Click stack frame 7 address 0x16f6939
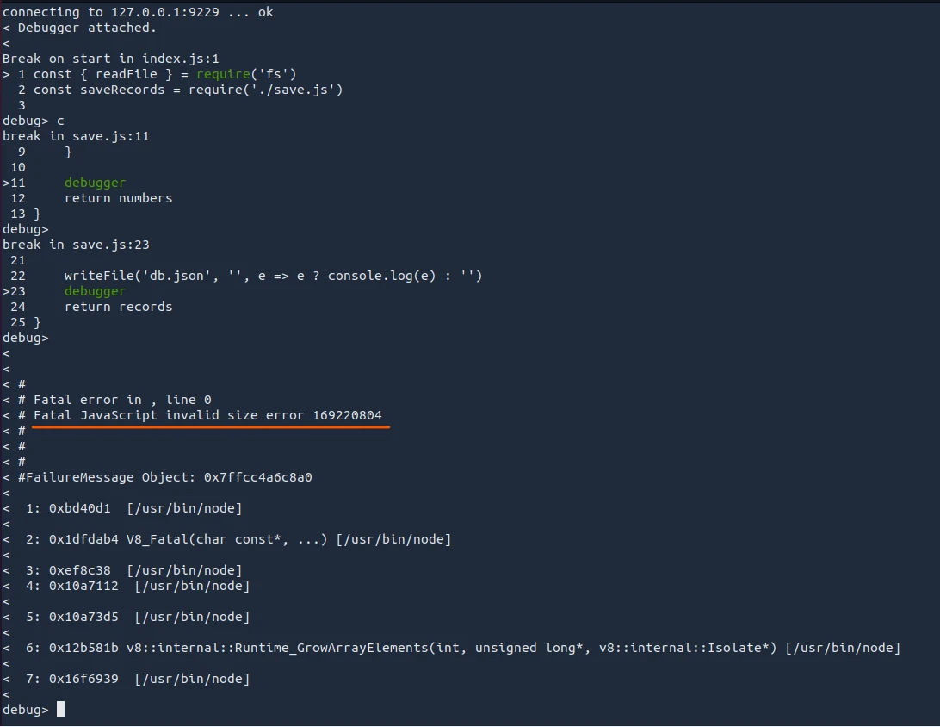 point(83,679)
